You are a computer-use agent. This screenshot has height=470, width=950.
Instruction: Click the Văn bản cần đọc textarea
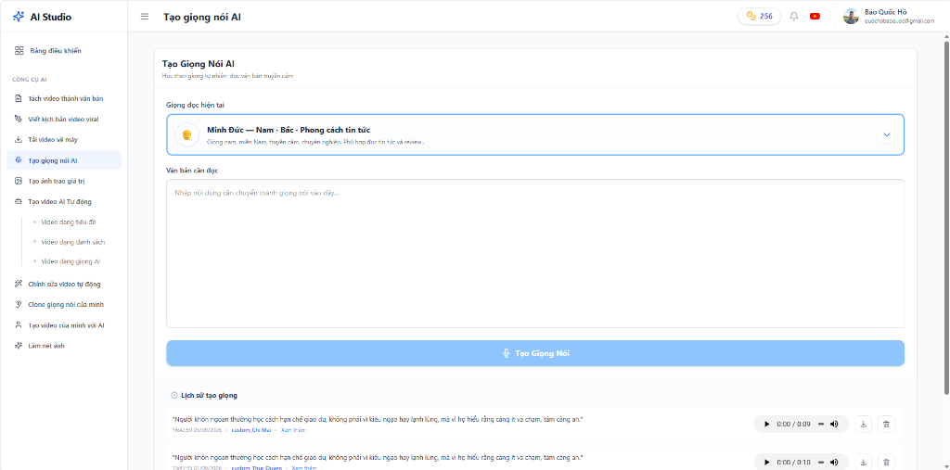click(535, 253)
